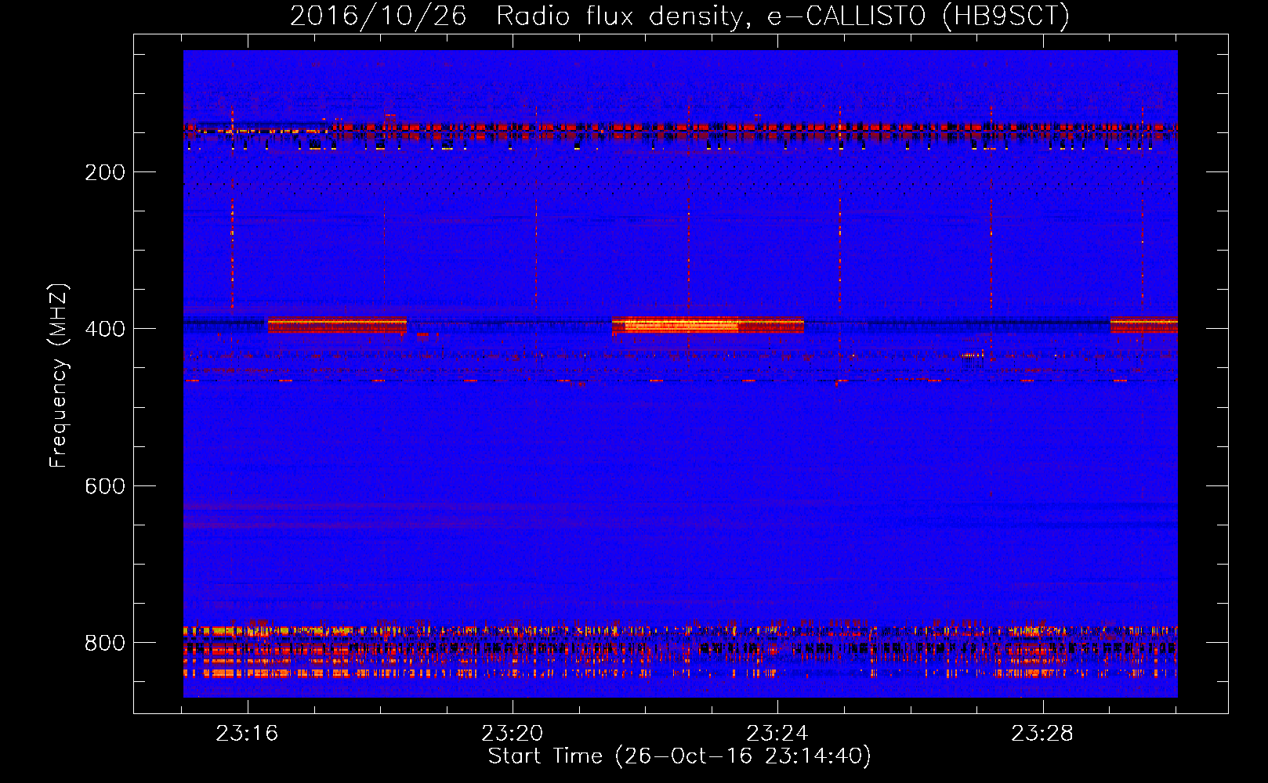Click the red band at 400 MHz after 23:29

pyautogui.click(x=1144, y=325)
